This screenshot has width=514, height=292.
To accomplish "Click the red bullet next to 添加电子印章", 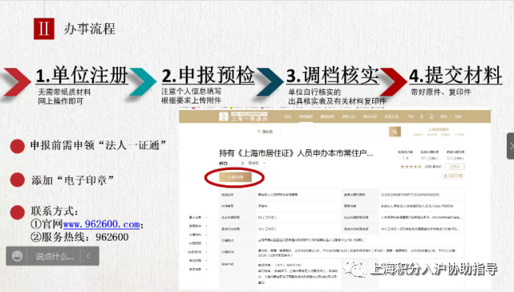I will pyautogui.click(x=18, y=180).
